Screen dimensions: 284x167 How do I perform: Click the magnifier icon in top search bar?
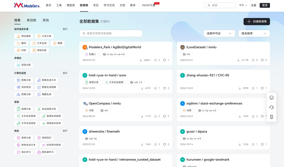[x=209, y=5]
